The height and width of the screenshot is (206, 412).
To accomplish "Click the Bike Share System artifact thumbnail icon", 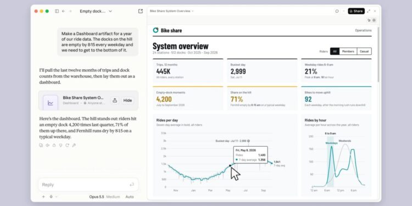I will pos(51,103).
